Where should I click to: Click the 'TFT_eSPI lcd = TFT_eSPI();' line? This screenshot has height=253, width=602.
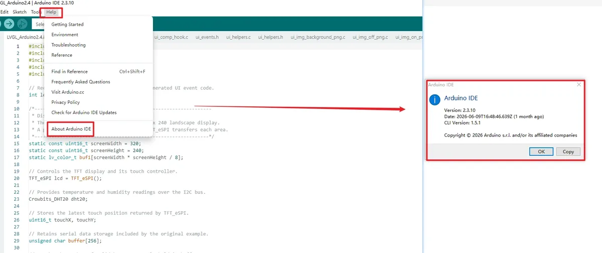pos(66,178)
